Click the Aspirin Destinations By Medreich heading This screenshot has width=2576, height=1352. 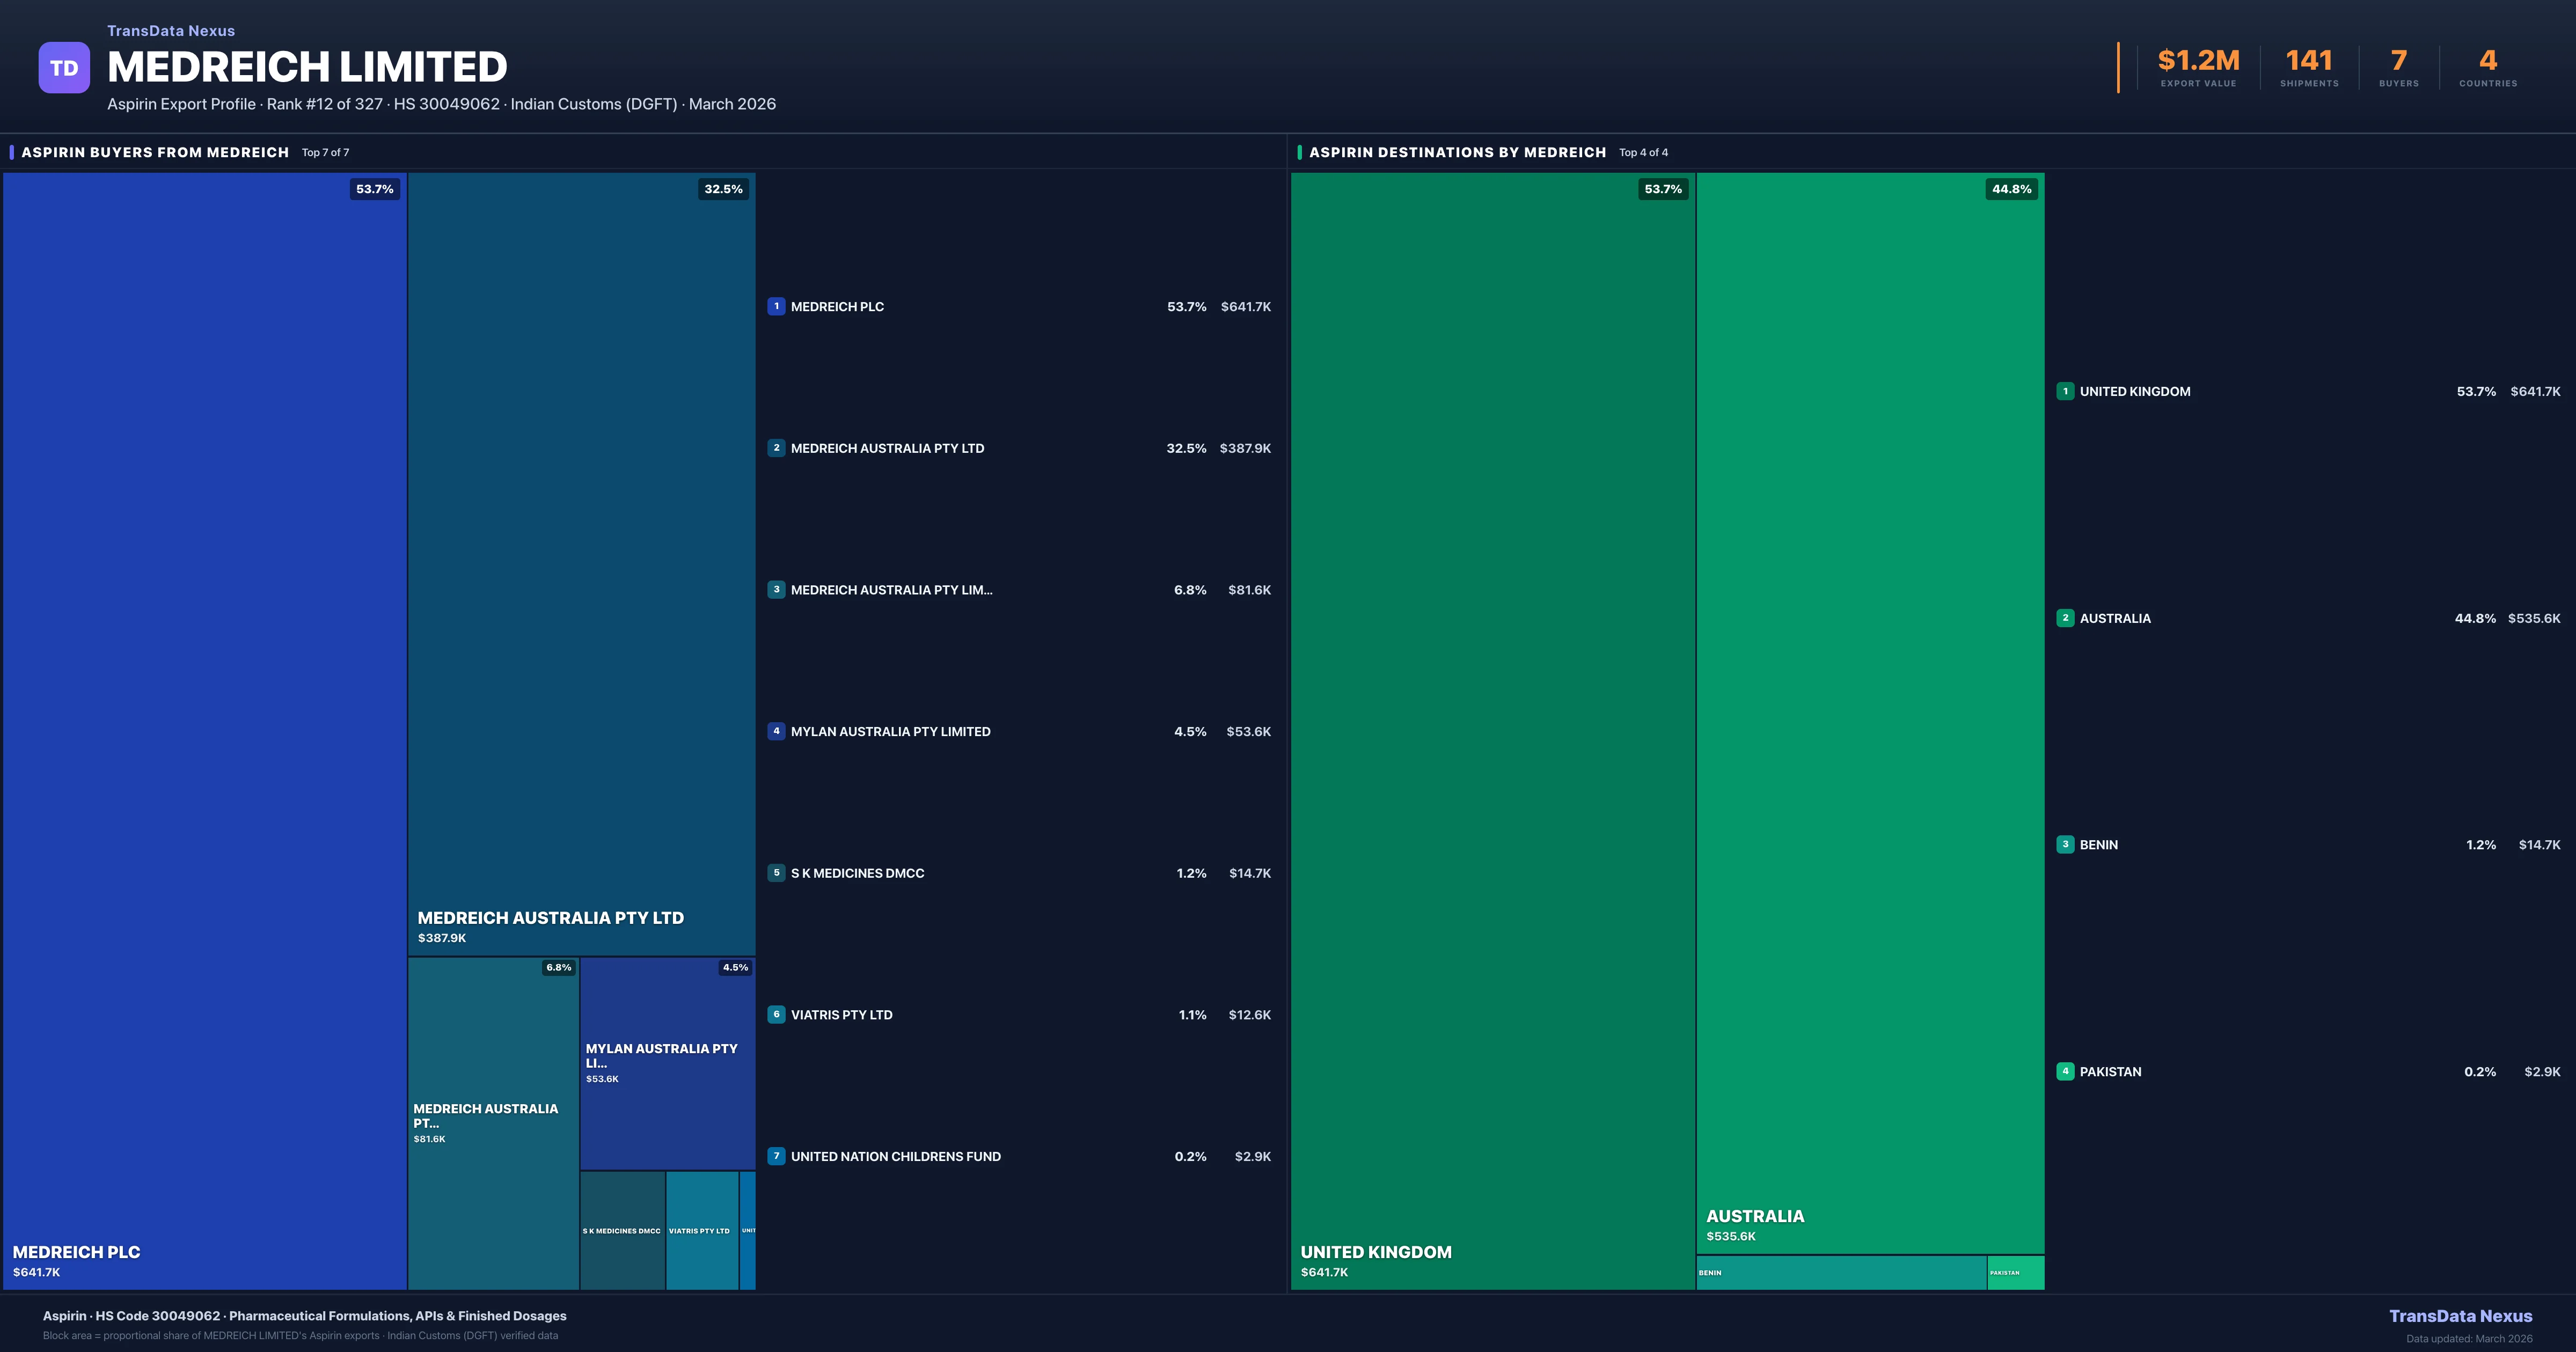click(x=1457, y=152)
